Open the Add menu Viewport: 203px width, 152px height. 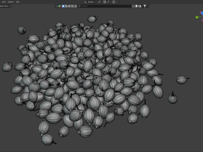(4, 2)
